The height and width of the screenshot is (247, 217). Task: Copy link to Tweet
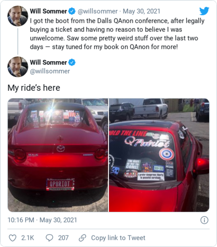tap(118, 238)
